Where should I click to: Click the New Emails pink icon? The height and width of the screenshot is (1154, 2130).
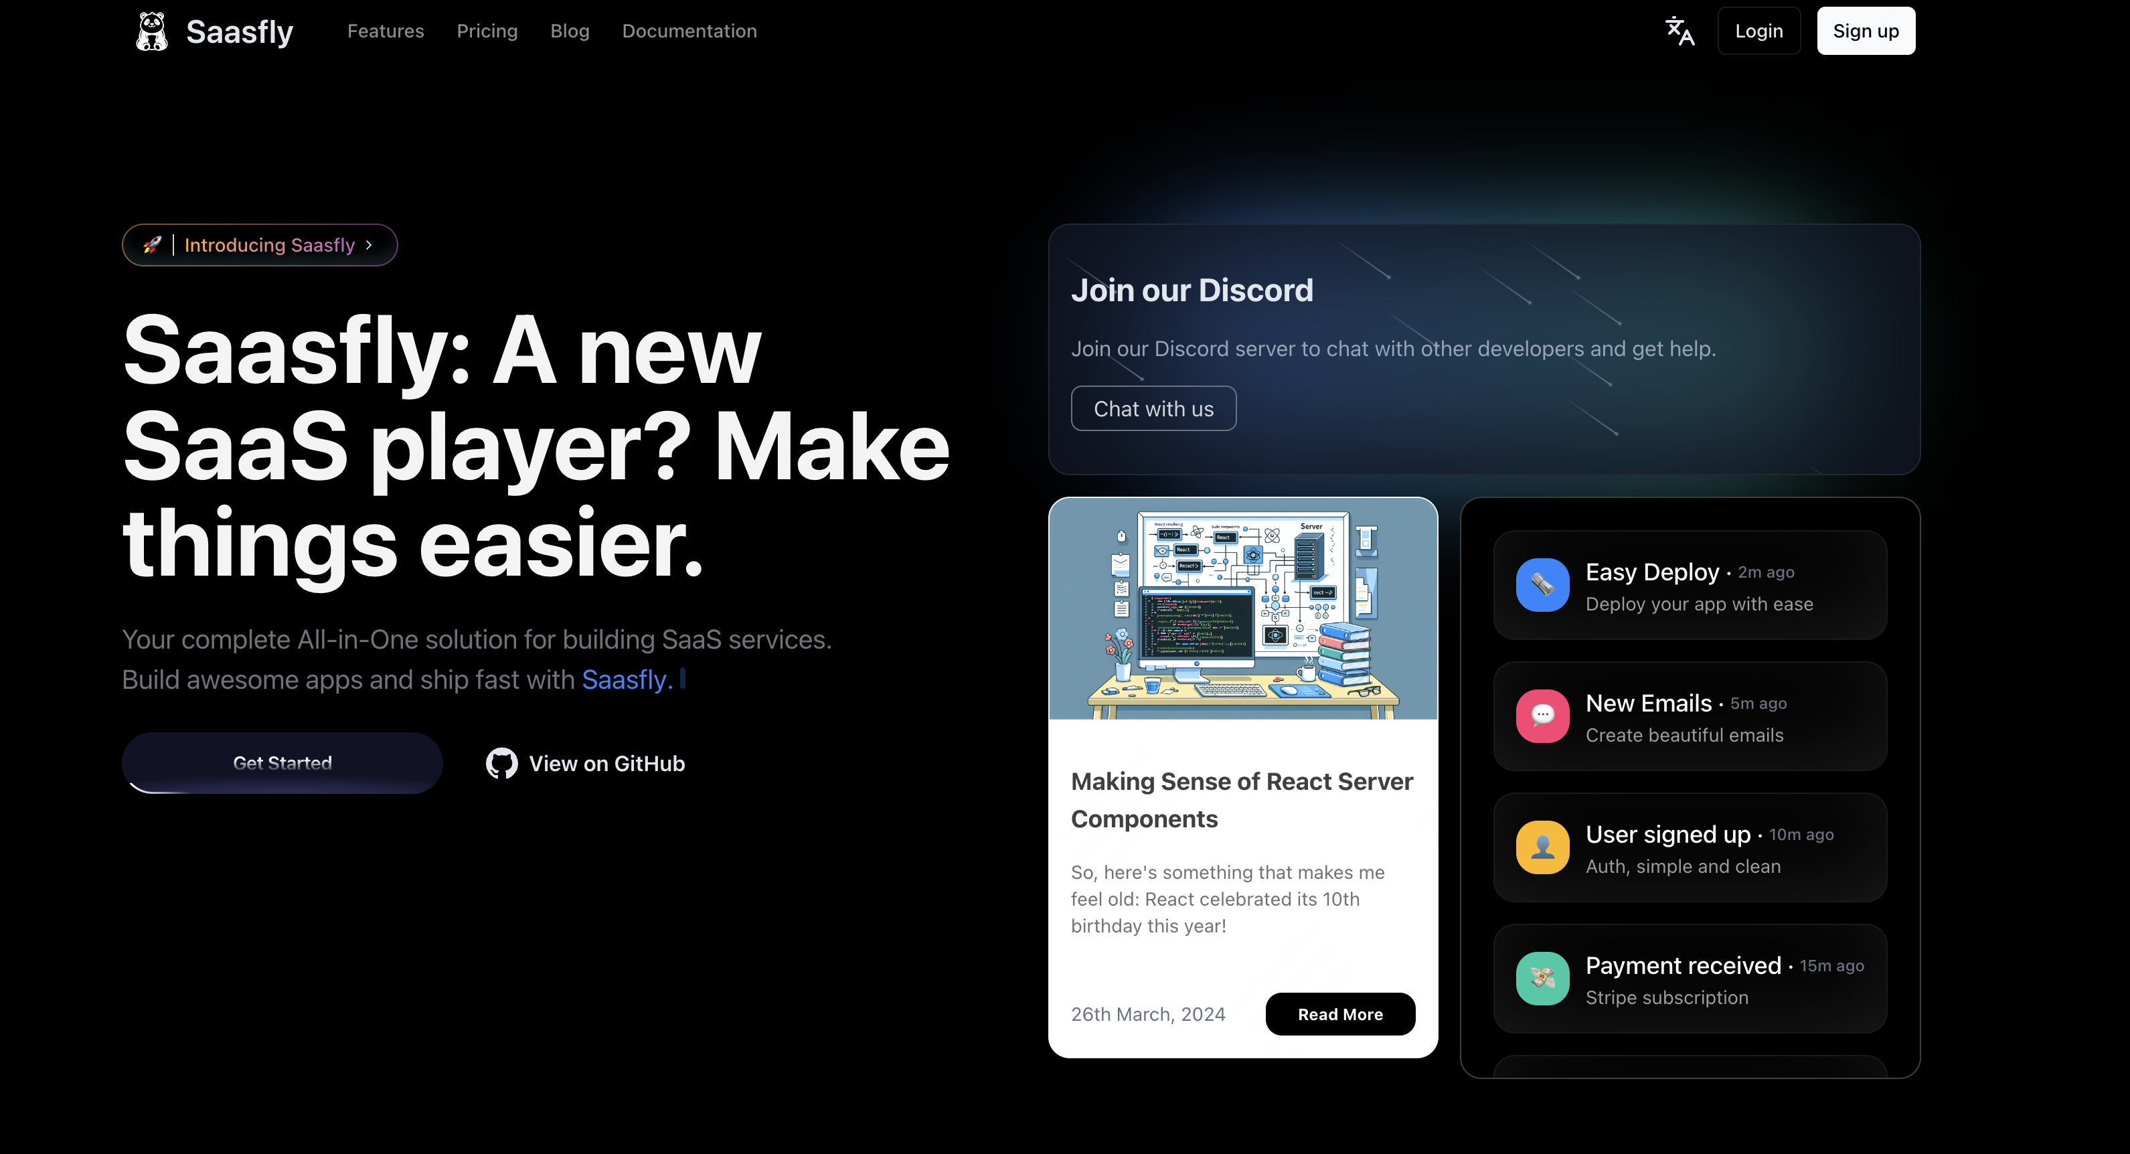1542,716
